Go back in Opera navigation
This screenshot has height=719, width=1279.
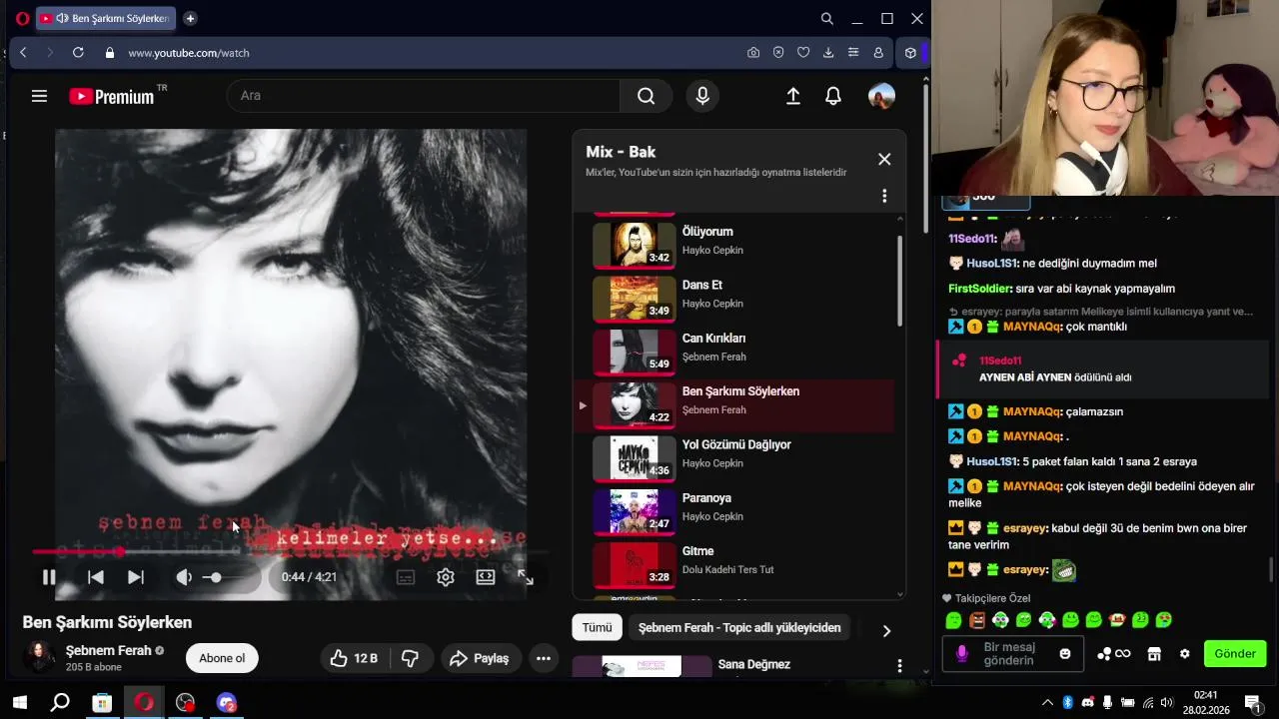[23, 53]
